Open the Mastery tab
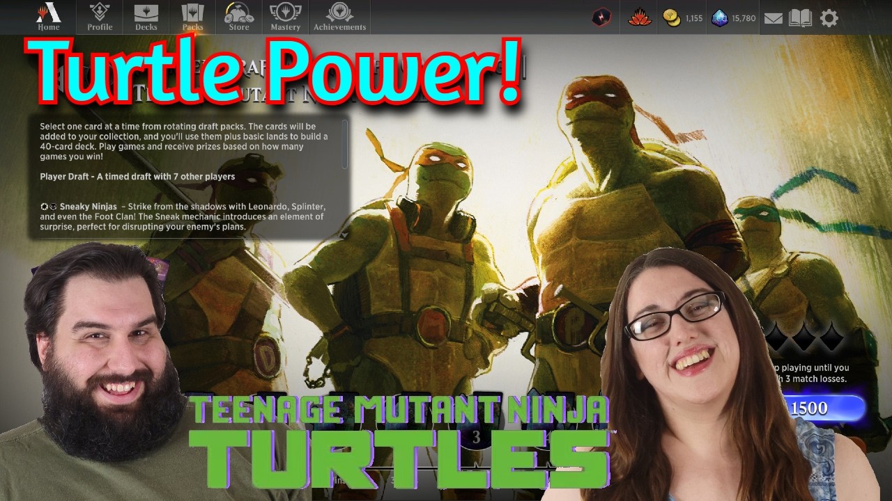This screenshot has height=501, width=892. pyautogui.click(x=285, y=17)
